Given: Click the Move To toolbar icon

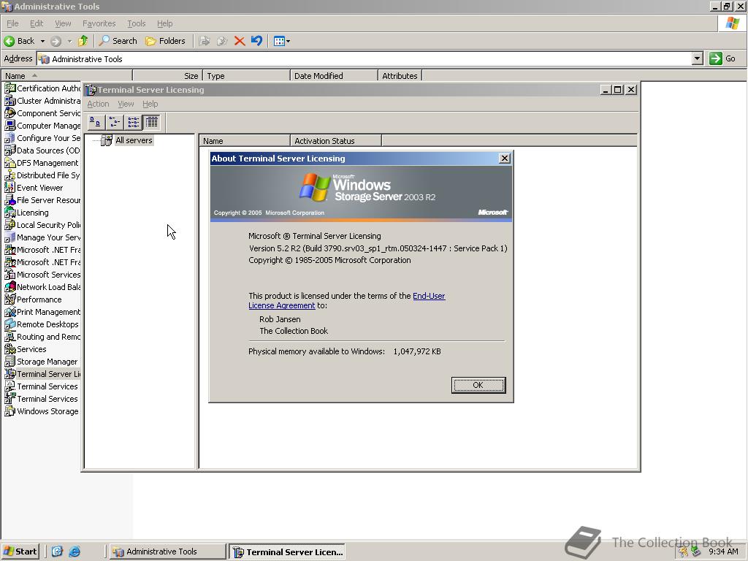Looking at the screenshot, I should [x=205, y=41].
